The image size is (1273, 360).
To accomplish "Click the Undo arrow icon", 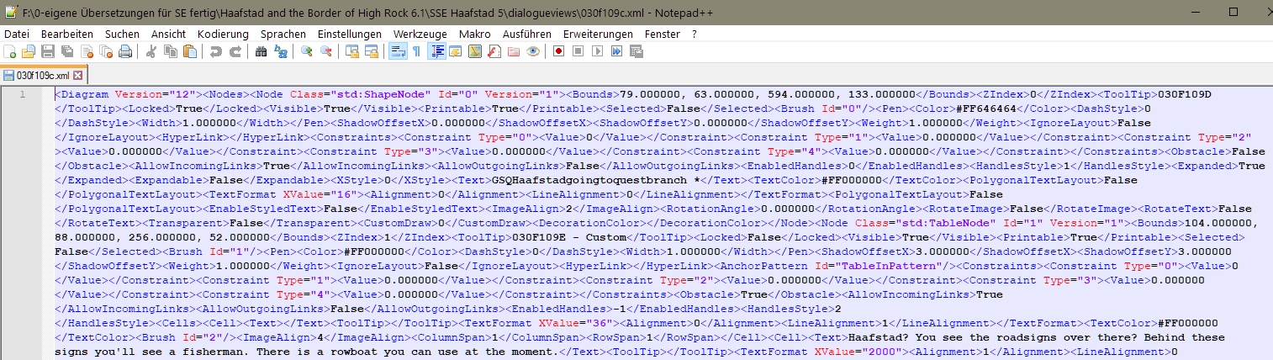I will [216, 51].
